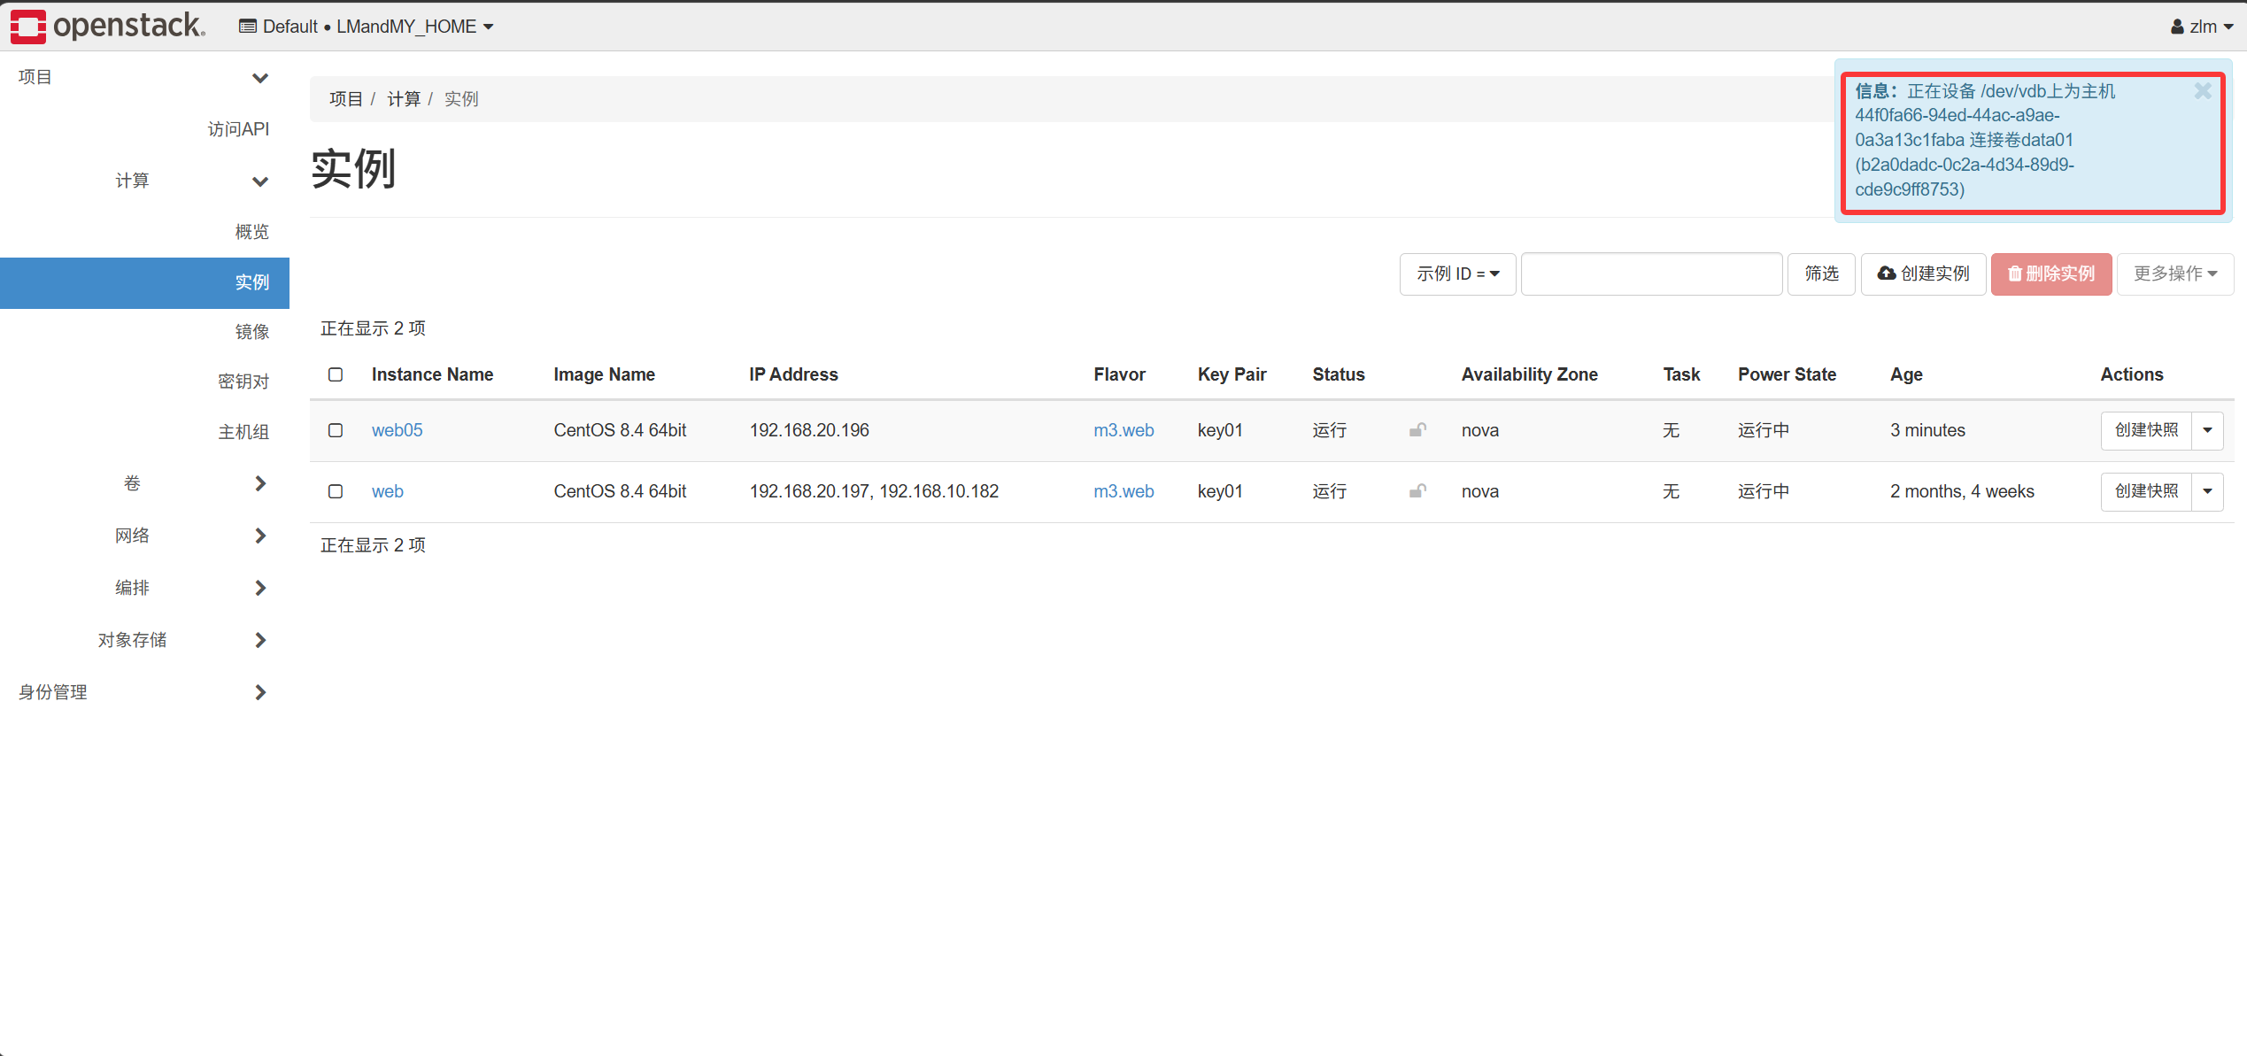Click the 删除实例 button
Image resolution: width=2247 pixels, height=1056 pixels.
tap(2051, 274)
